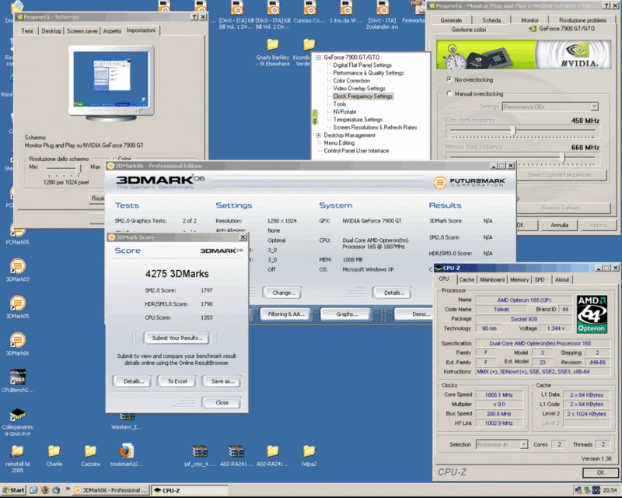Switch to the Mainboard tab in CPU-Z

(x=492, y=279)
